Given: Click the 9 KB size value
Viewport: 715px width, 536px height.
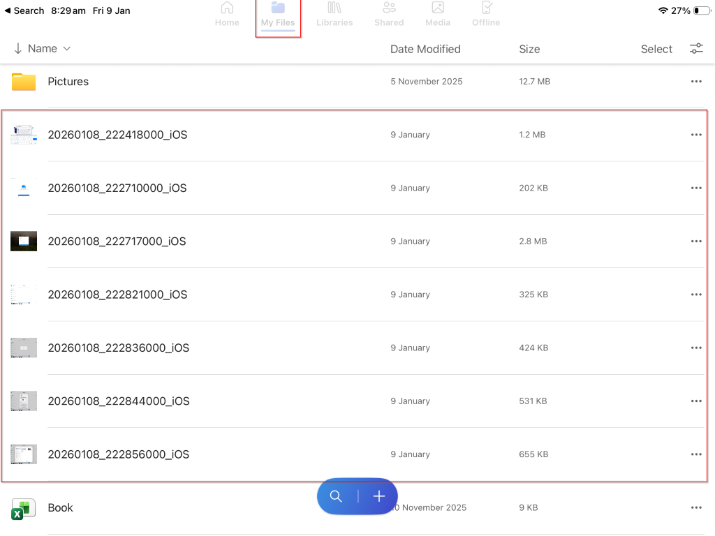Looking at the screenshot, I should pos(529,508).
